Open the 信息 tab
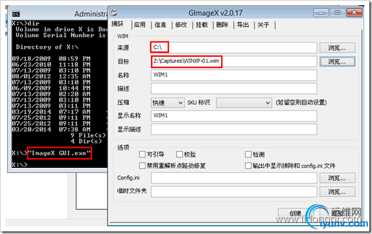 pyautogui.click(x=160, y=25)
